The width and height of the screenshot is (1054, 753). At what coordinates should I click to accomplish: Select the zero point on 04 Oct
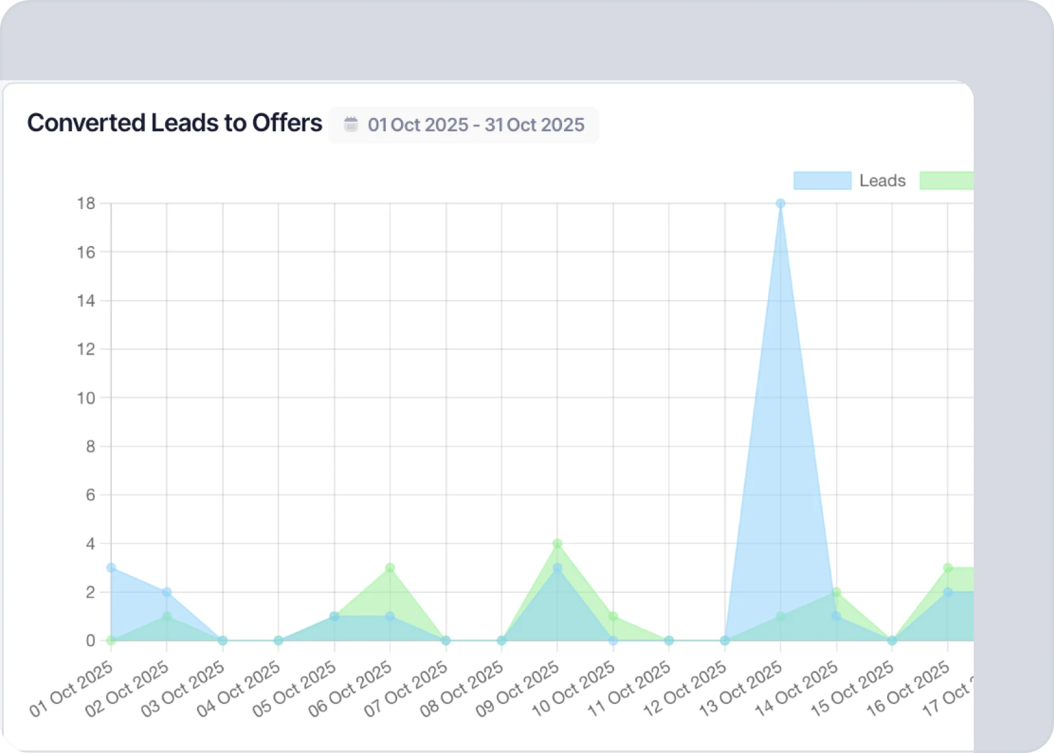pyautogui.click(x=279, y=641)
